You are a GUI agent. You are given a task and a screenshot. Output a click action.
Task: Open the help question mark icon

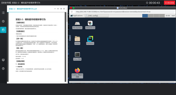3,68
